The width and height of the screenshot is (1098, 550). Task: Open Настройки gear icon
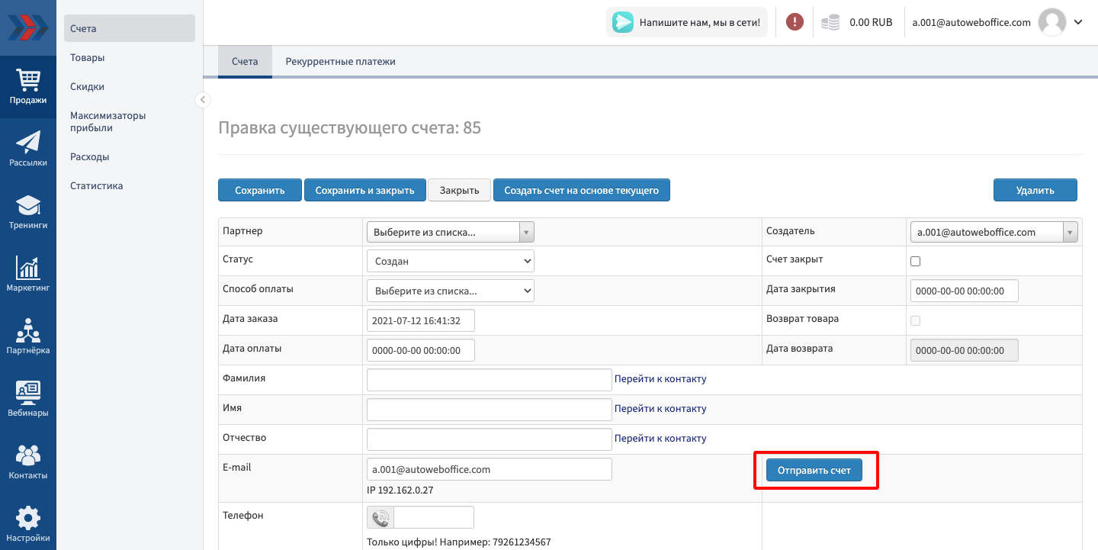pyautogui.click(x=28, y=524)
